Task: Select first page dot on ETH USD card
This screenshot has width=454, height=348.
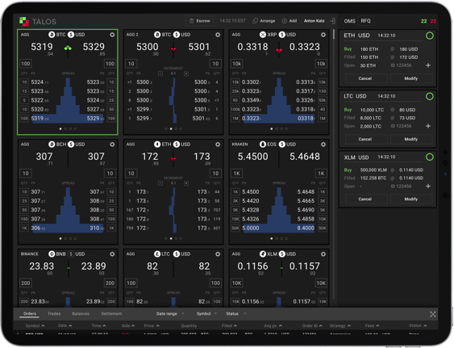Action: click(166, 238)
